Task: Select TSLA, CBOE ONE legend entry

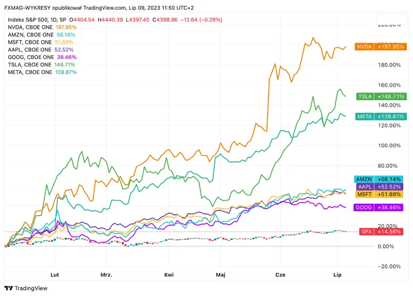Action: [29, 65]
